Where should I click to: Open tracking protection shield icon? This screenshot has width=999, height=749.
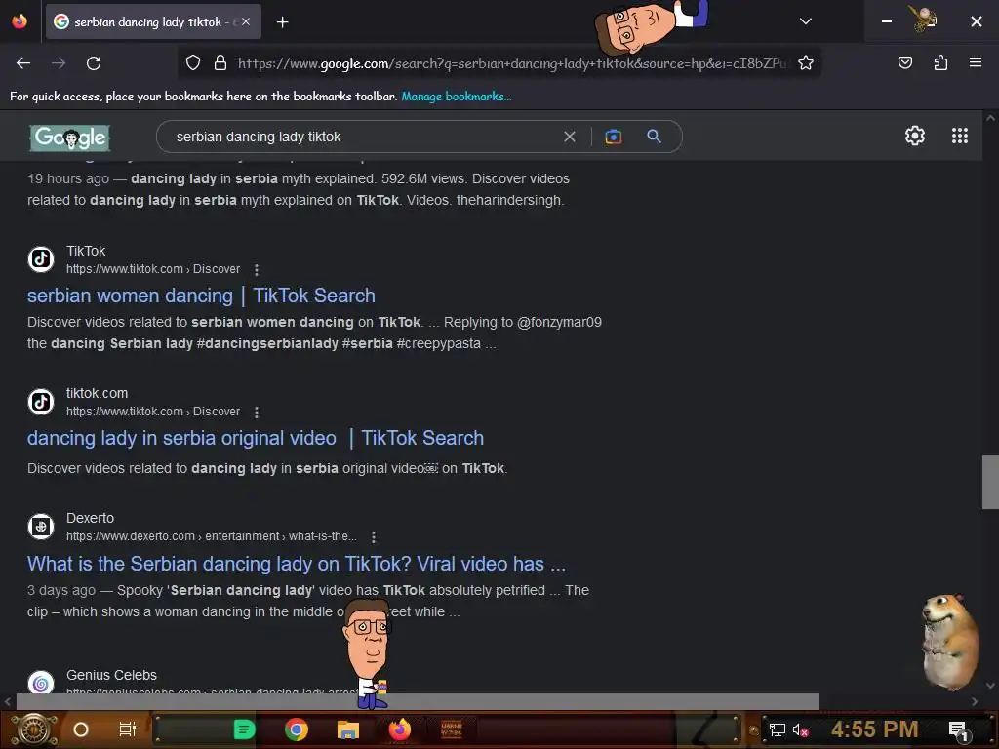tap(193, 62)
